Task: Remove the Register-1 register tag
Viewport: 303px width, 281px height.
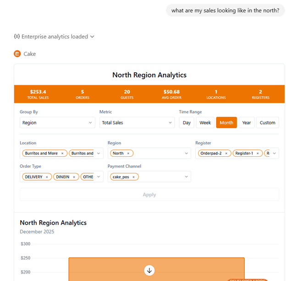Action: tap(258, 154)
